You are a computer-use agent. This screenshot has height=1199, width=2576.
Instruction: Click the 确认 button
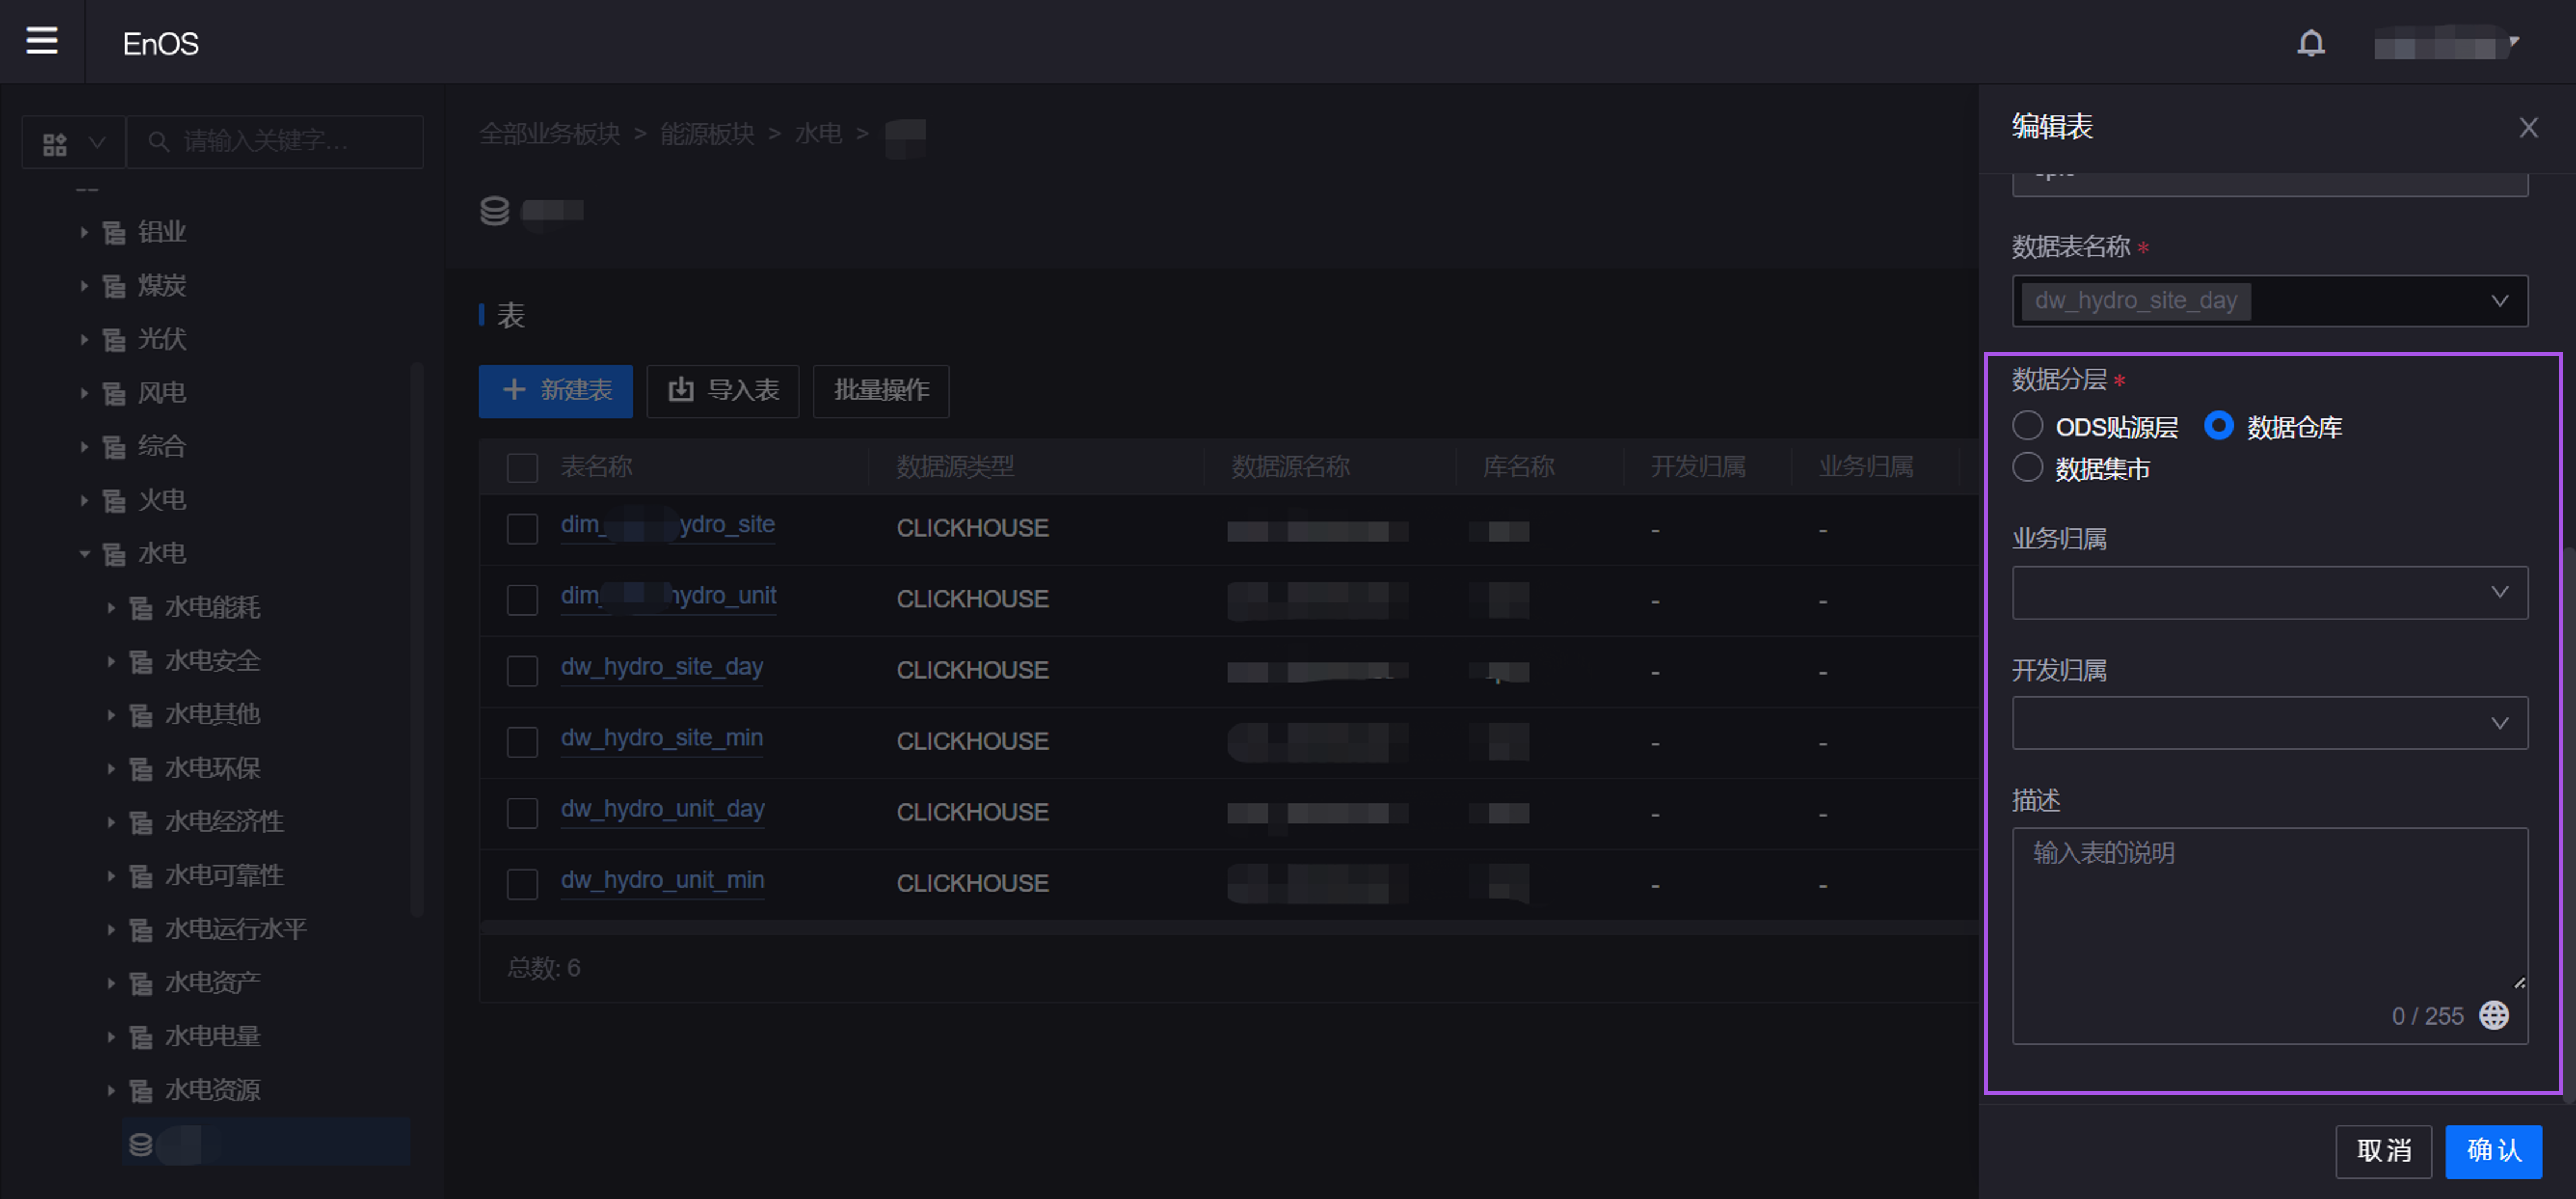pos(2494,1152)
